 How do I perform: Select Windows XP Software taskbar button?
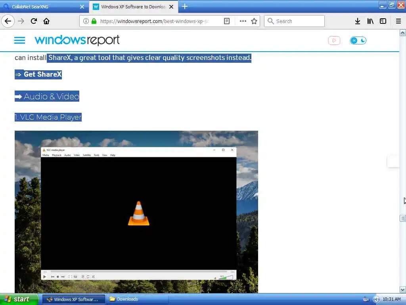coord(73,299)
